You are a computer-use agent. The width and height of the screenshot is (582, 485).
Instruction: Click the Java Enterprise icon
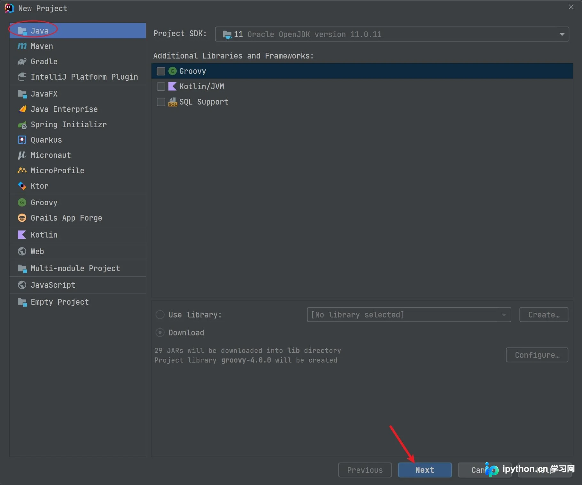click(22, 109)
